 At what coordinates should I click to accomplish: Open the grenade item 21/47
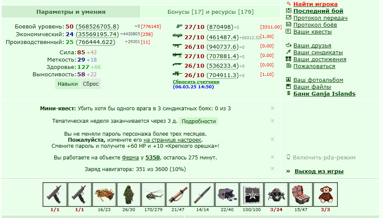[178, 195]
